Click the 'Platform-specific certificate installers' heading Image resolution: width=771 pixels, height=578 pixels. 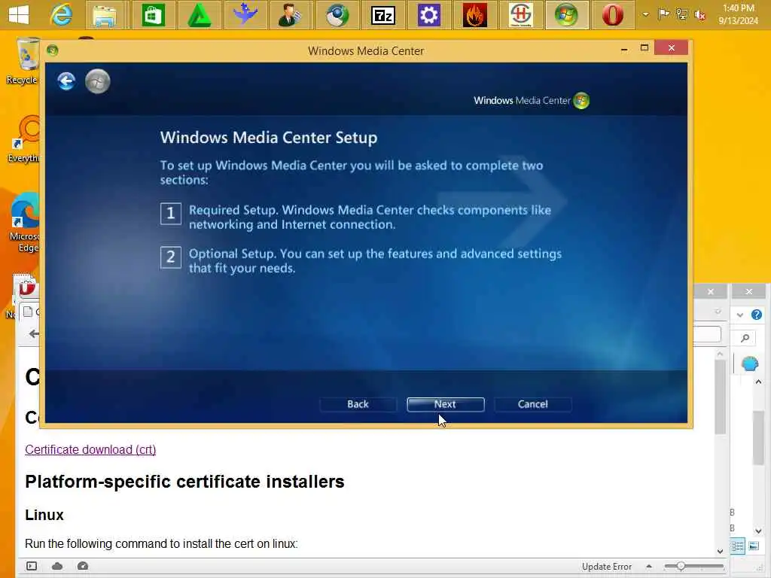184,482
